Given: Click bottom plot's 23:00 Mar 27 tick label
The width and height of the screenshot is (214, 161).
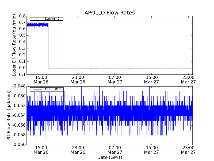Looking at the screenshot, I should tap(188, 150).
